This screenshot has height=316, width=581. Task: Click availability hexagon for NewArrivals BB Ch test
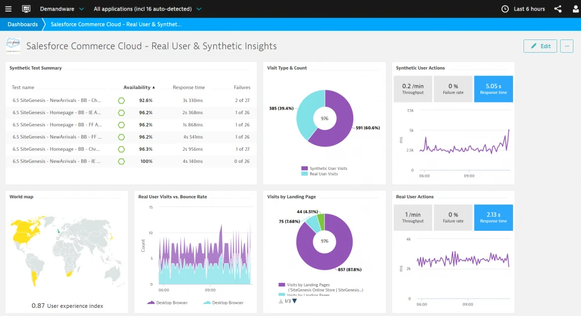pyautogui.click(x=121, y=100)
